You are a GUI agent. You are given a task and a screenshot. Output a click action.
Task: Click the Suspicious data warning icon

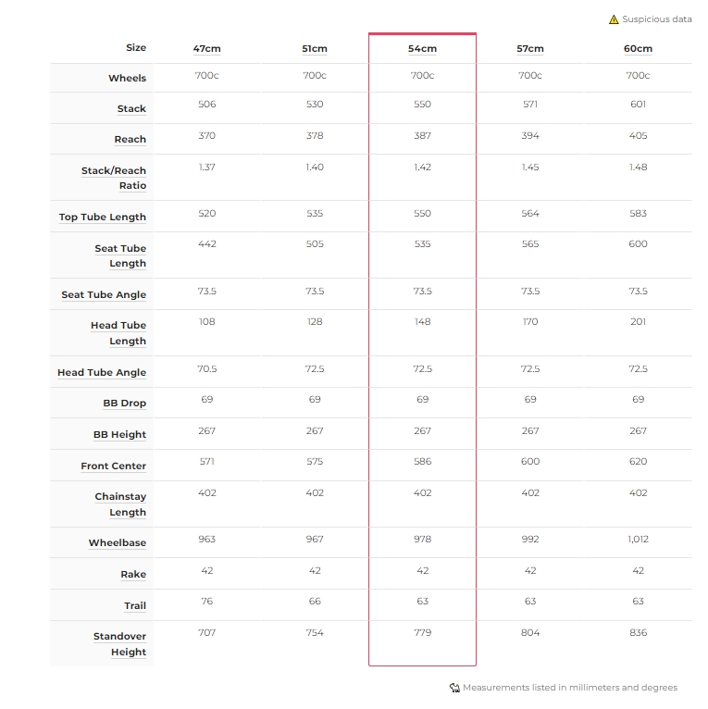click(x=614, y=19)
